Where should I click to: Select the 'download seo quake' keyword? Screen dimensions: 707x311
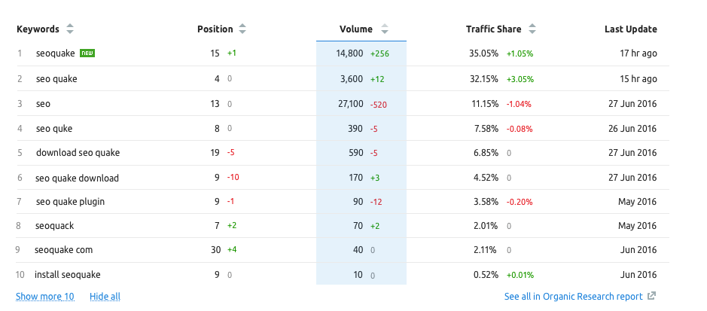pos(78,153)
